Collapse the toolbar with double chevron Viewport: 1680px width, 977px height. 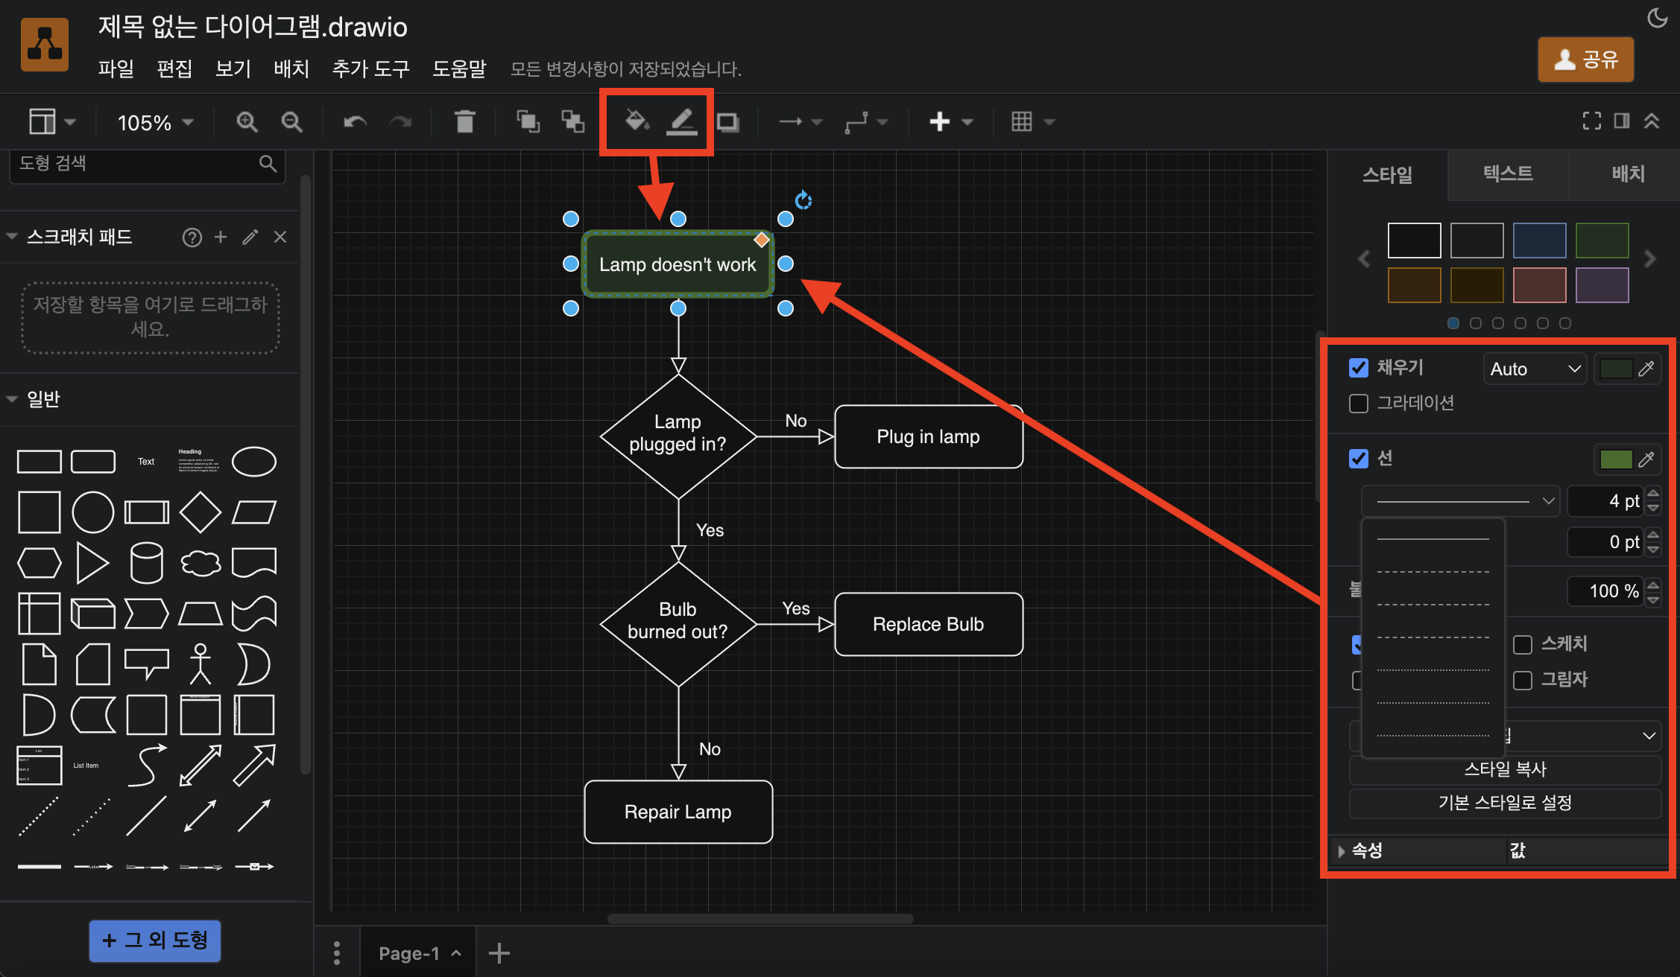(1652, 121)
